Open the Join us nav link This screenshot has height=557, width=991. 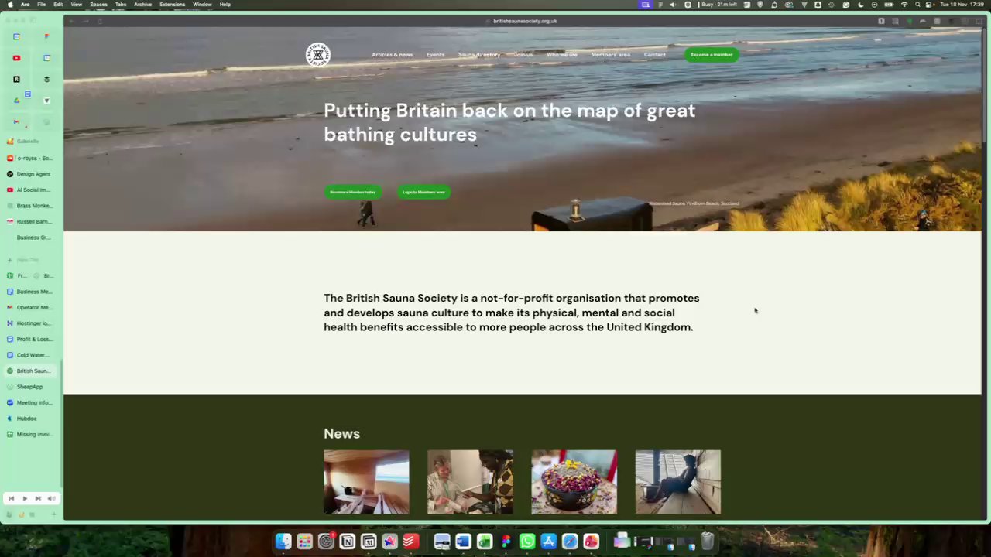(x=523, y=55)
